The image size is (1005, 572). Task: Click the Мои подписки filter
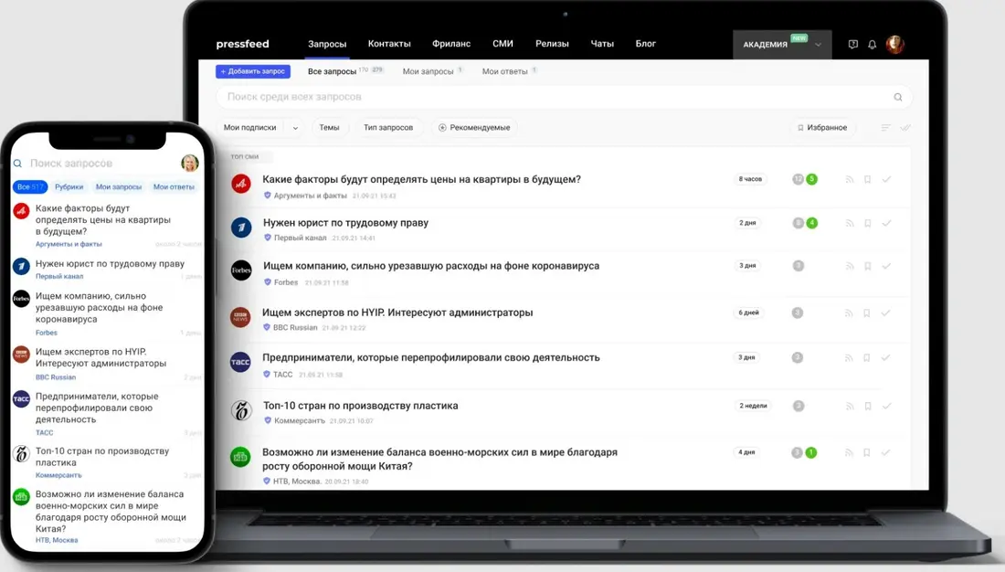tap(250, 128)
